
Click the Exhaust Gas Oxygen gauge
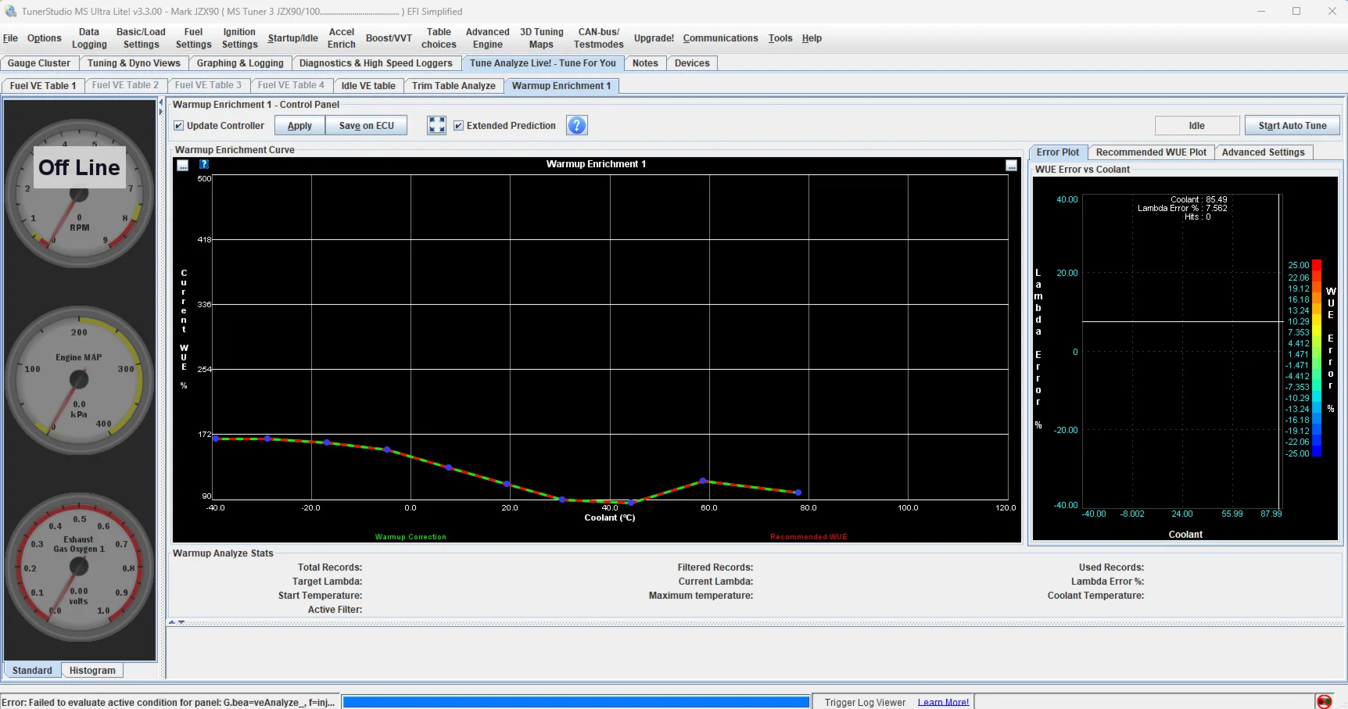tap(79, 566)
